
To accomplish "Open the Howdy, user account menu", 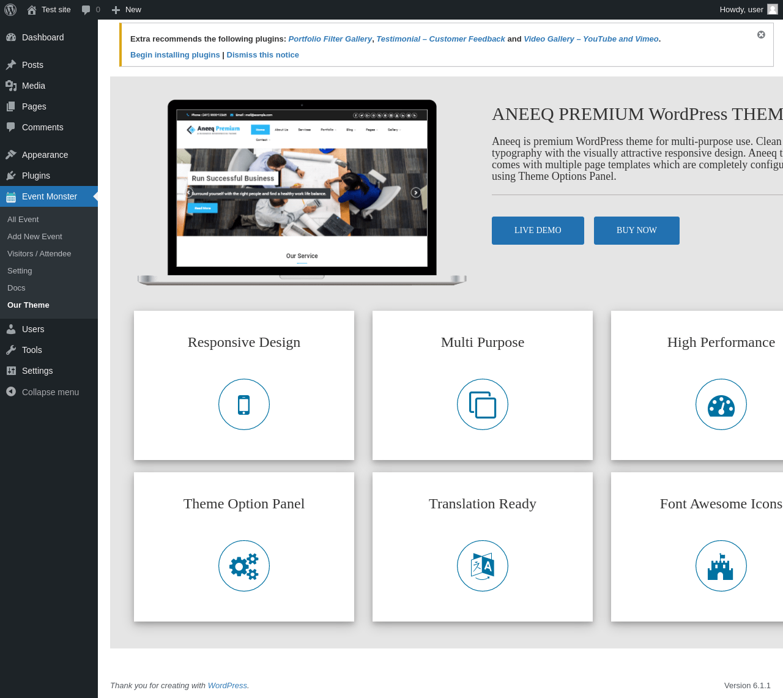I will tap(749, 10).
